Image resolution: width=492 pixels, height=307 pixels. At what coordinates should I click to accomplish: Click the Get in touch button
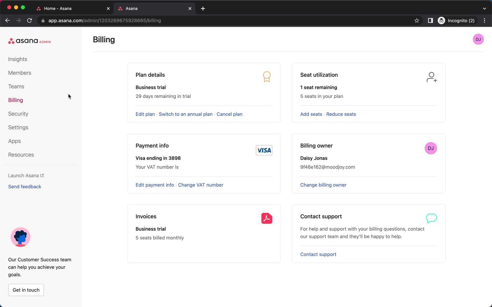26,290
